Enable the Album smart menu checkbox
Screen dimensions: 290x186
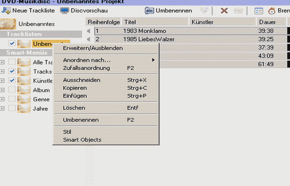(x=12, y=90)
